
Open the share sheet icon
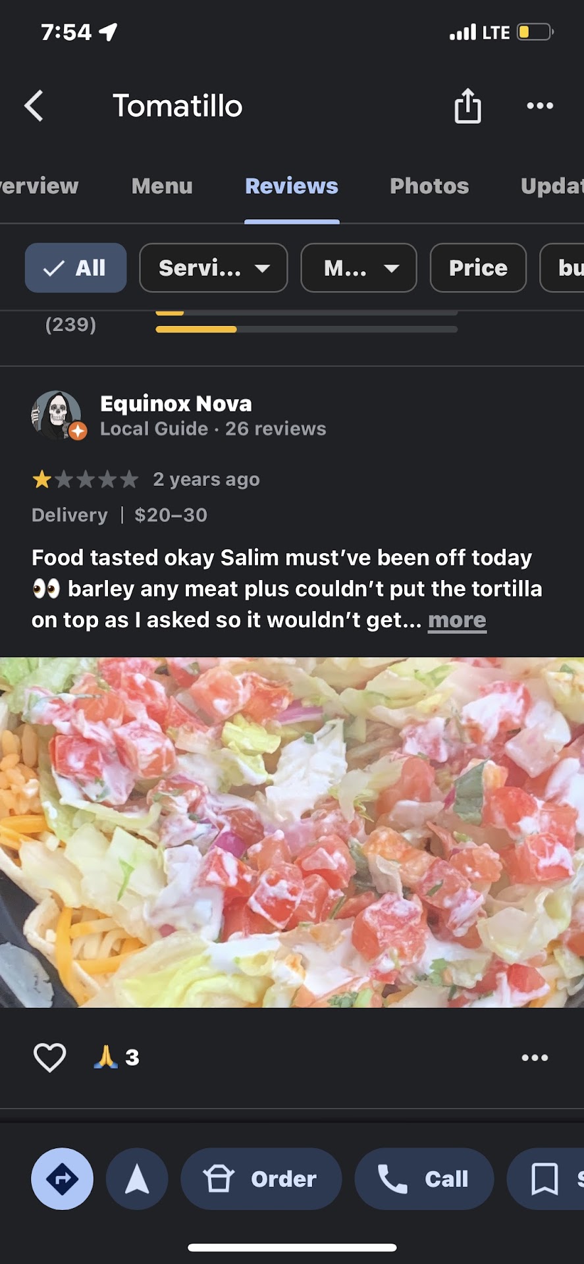point(467,106)
